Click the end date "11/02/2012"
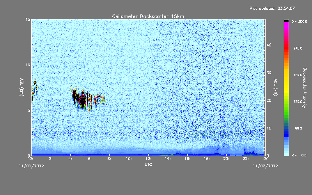The height and width of the screenshot is (195, 312). pos(265,166)
